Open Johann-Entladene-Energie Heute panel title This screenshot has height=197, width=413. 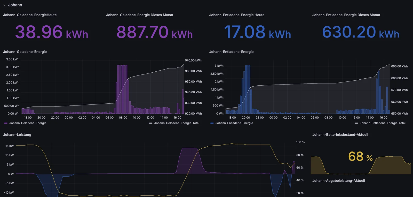pyautogui.click(x=237, y=15)
